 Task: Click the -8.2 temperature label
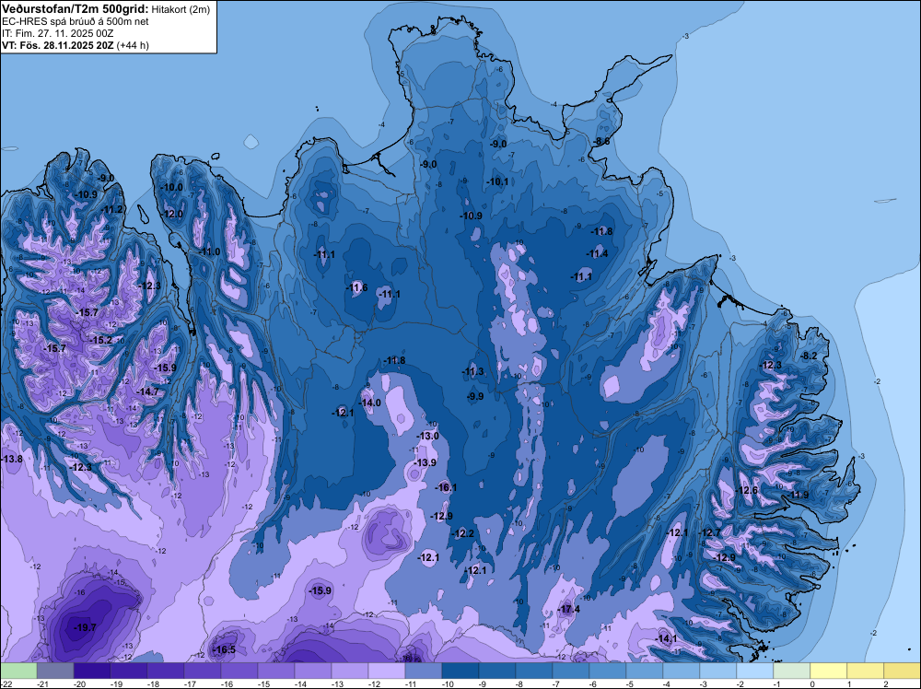(810, 356)
